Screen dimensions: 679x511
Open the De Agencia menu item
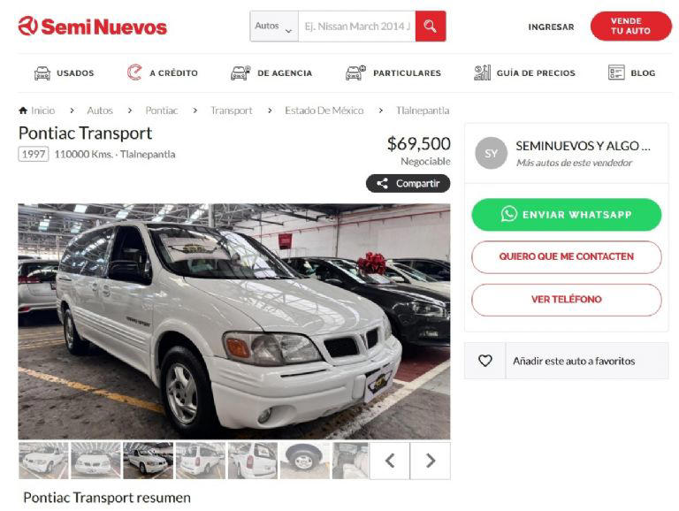pyautogui.click(x=271, y=72)
